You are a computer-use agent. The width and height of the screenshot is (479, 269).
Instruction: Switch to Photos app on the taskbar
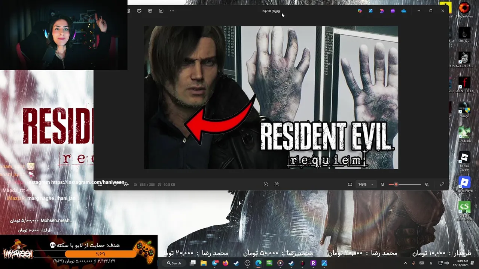tap(324, 263)
